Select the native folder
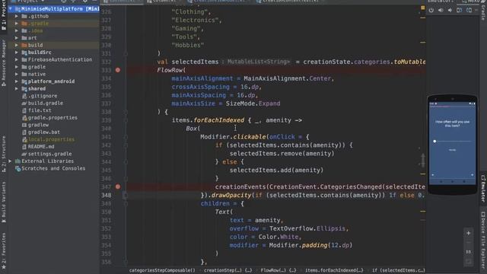 coord(37,75)
